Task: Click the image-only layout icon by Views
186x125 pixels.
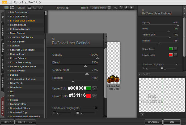Action: pyautogui.click(x=6, y=8)
